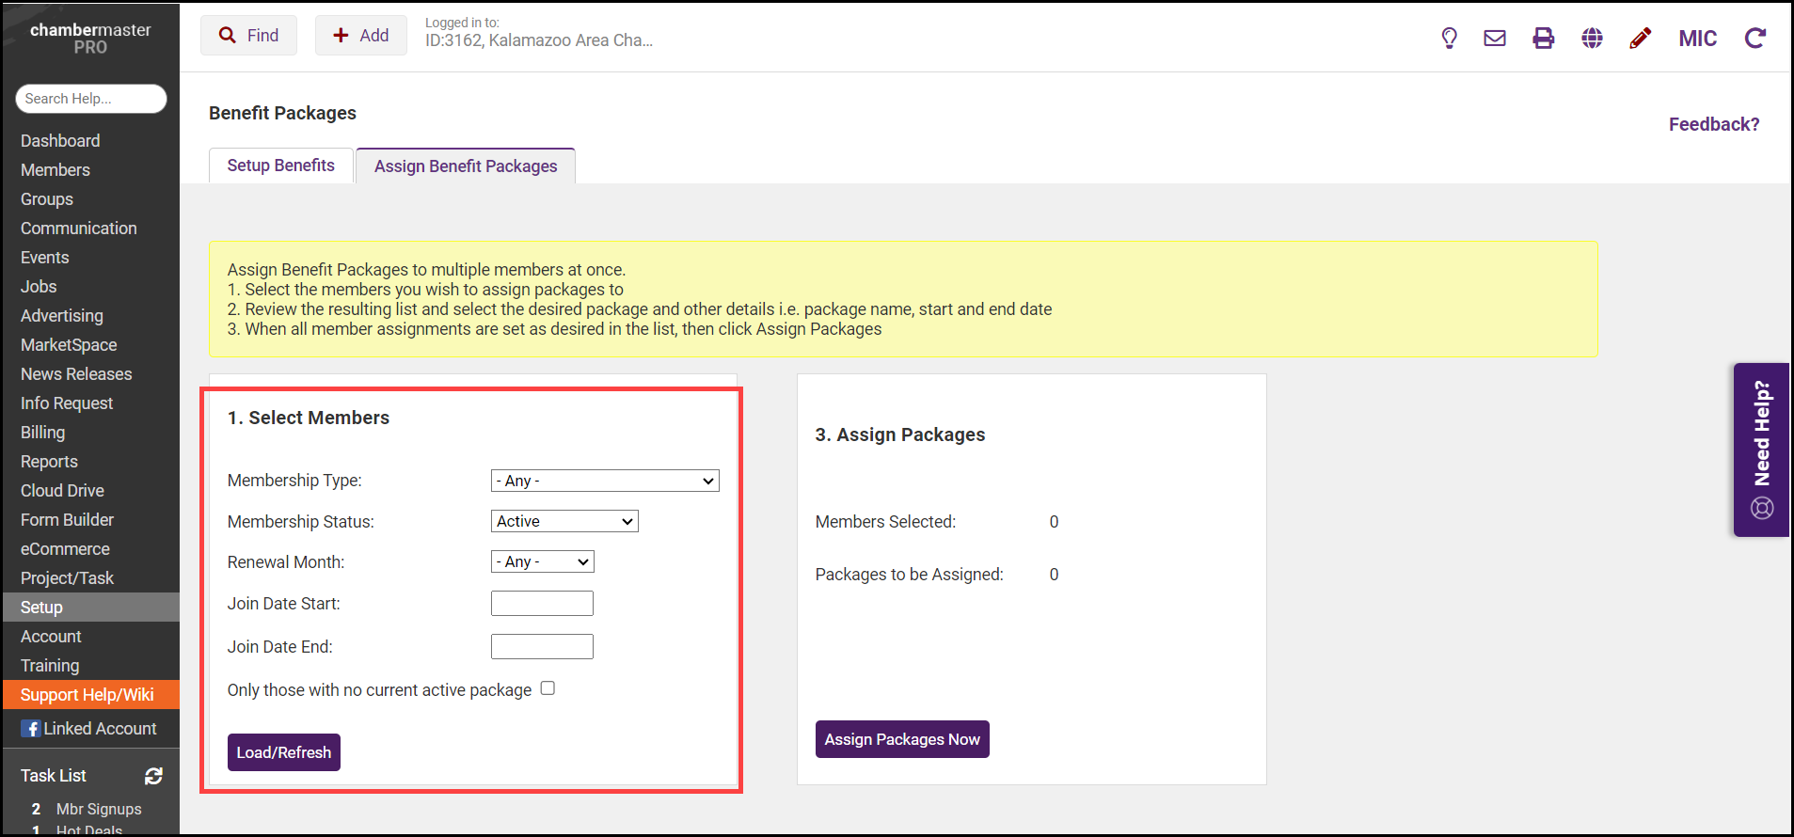Switch to the Setup Benefits tab
Image resolution: width=1794 pixels, height=837 pixels.
click(280, 166)
